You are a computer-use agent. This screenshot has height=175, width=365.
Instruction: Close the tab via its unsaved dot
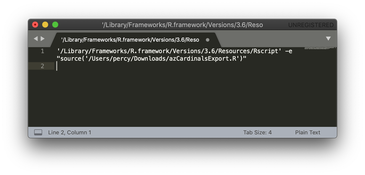tap(208, 40)
